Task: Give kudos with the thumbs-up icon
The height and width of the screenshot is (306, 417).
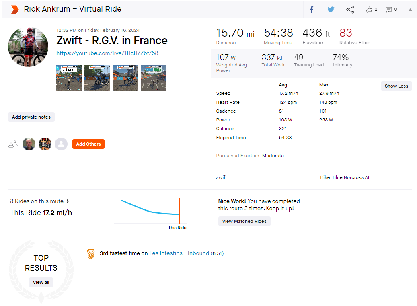Action: 369,10
